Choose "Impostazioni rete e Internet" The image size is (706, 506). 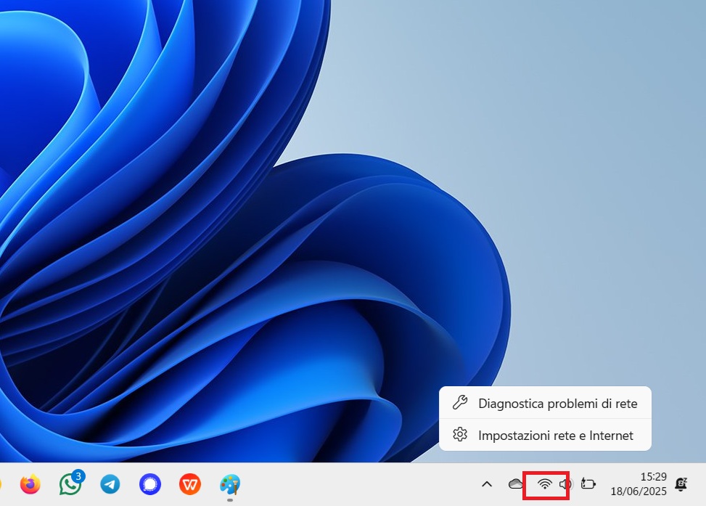pyautogui.click(x=555, y=436)
